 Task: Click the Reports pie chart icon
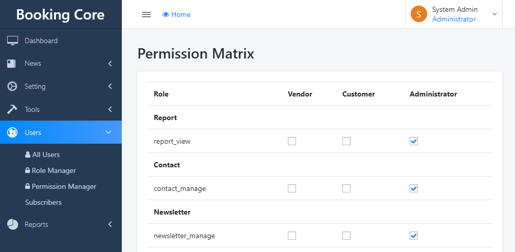(x=12, y=224)
